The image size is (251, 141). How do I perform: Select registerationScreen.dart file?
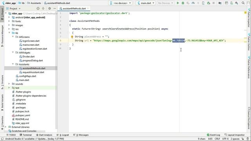tap(35, 49)
